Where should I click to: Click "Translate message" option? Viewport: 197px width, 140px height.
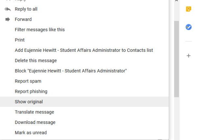tap(34, 112)
